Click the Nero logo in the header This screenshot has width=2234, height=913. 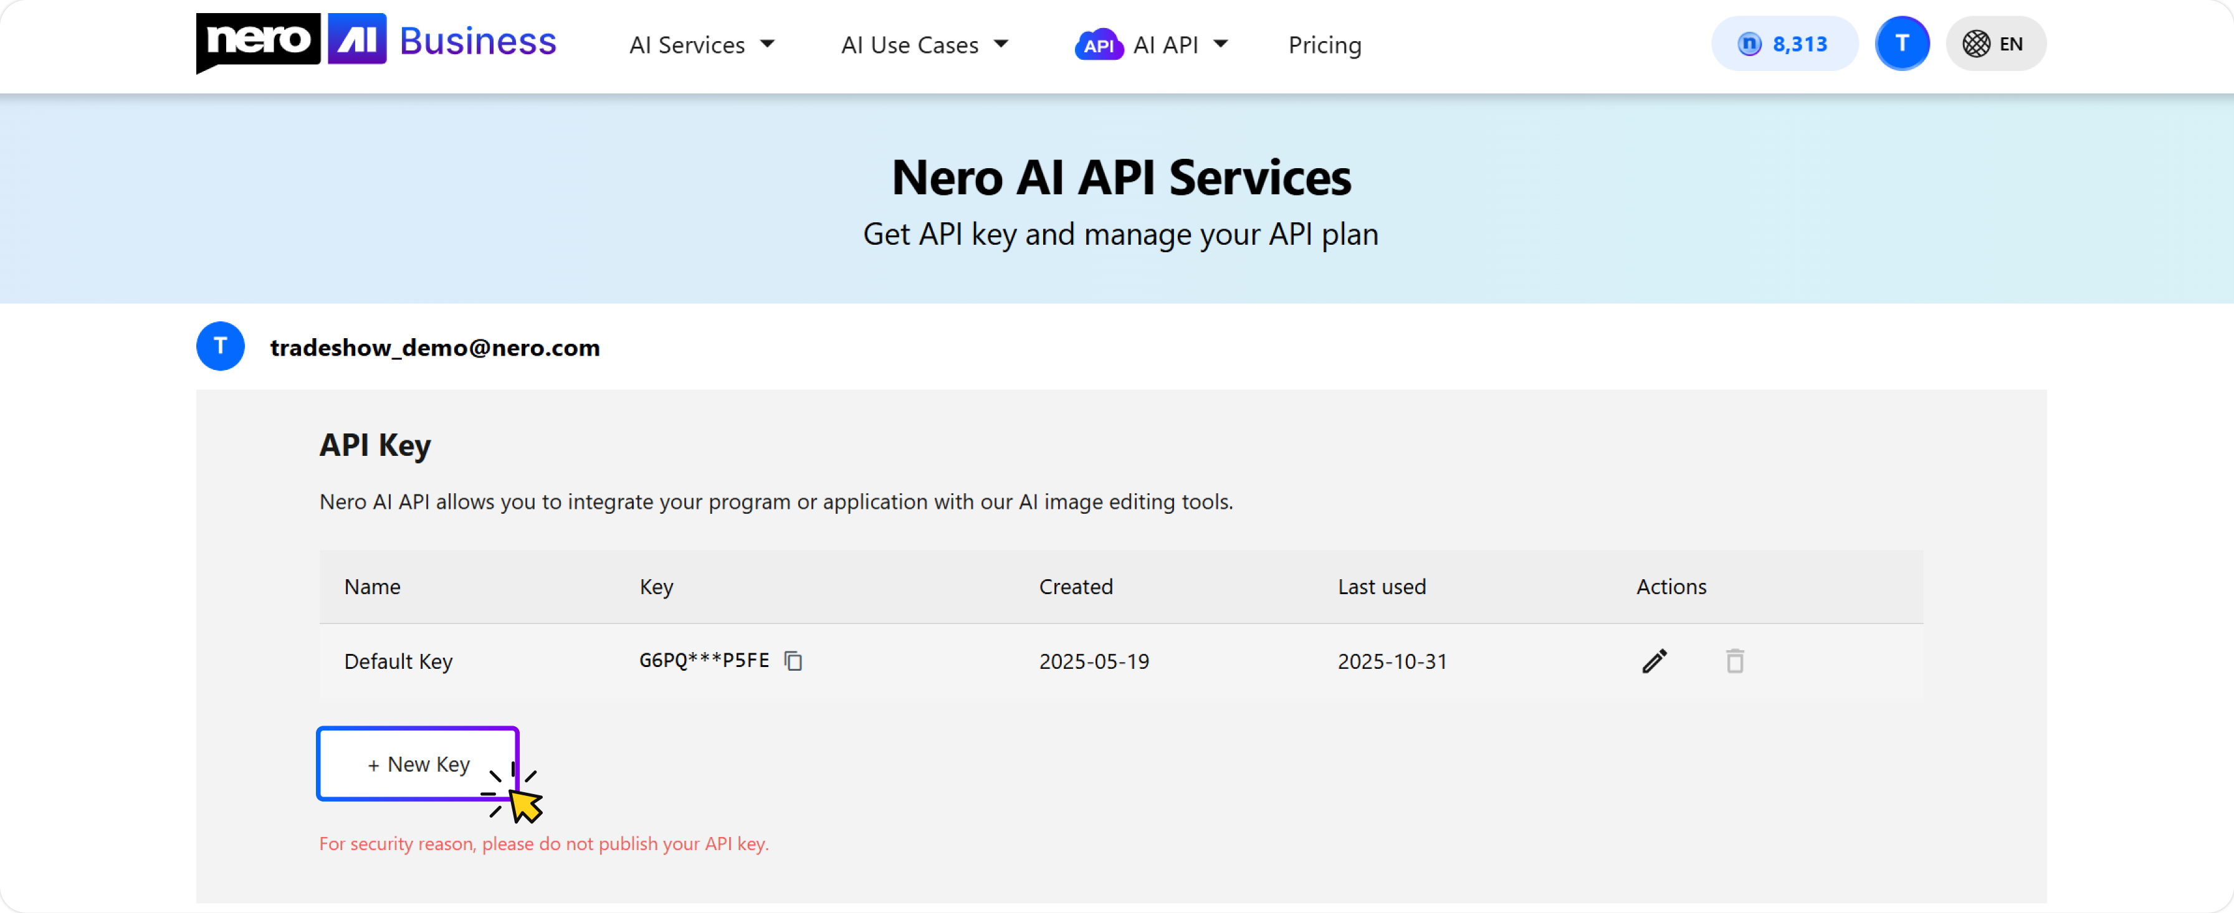257,40
